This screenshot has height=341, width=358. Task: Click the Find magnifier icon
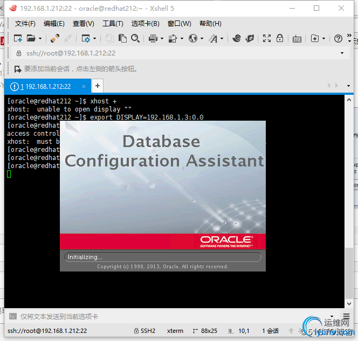tap(135, 38)
